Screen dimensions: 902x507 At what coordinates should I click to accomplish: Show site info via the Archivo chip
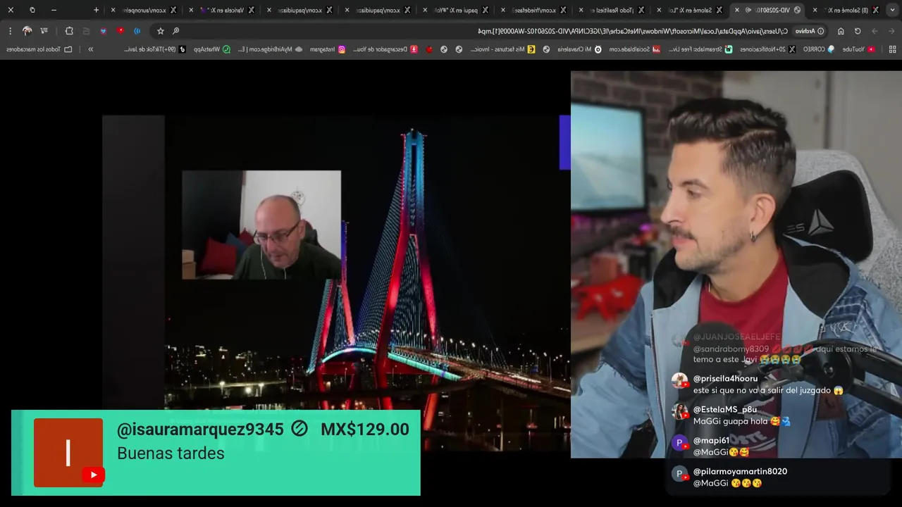coord(810,31)
